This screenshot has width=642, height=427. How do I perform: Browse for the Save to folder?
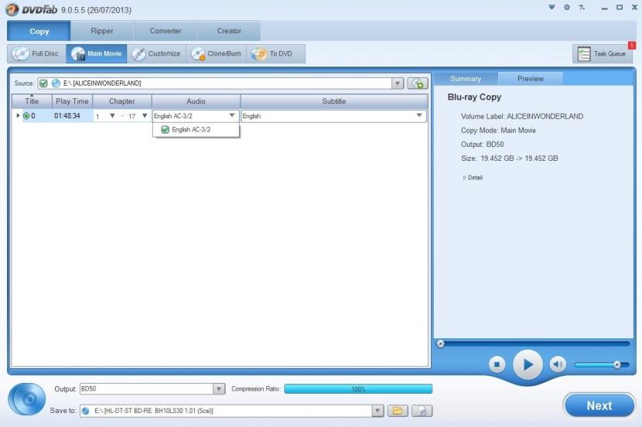[x=398, y=411]
